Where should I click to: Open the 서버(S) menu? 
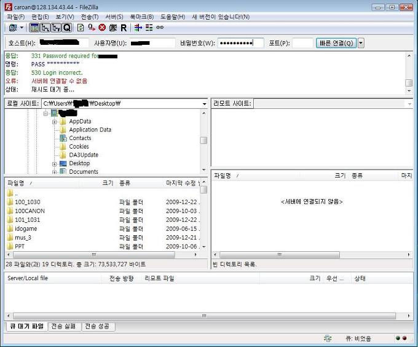click(x=114, y=17)
